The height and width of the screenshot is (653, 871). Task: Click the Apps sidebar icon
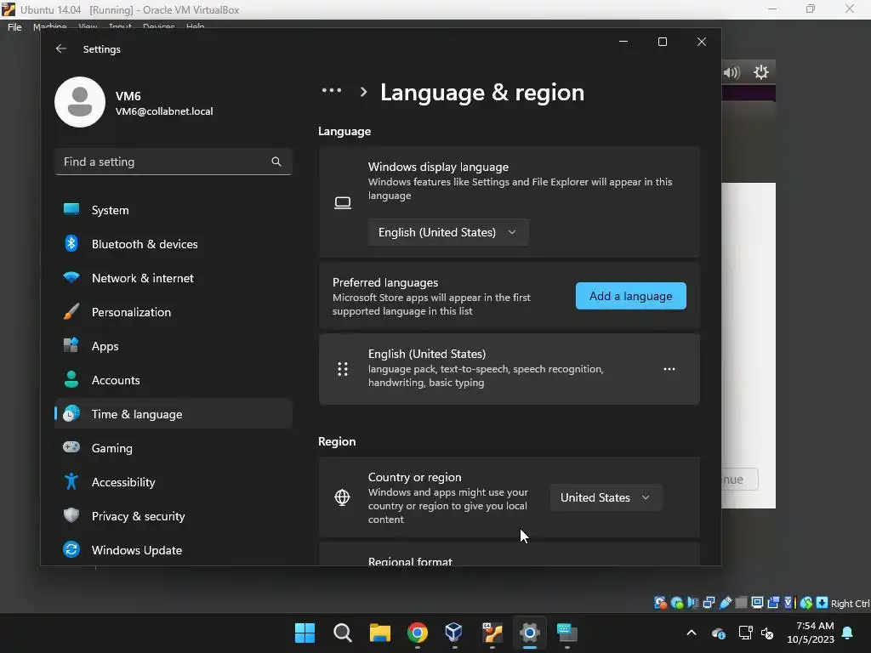(x=71, y=345)
